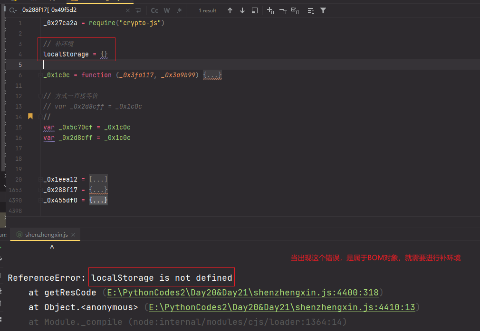The width and height of the screenshot is (480, 331).
Task: Click the '1 result' search count label
Action: 207,11
